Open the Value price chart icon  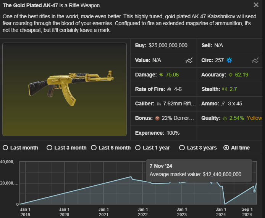189,60
